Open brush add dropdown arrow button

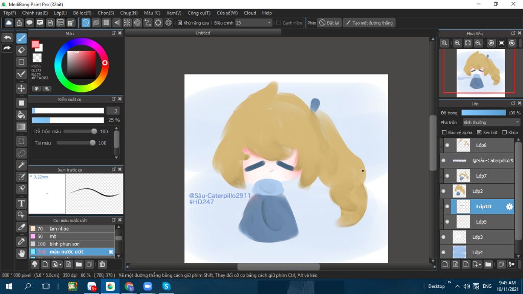(x=57, y=264)
